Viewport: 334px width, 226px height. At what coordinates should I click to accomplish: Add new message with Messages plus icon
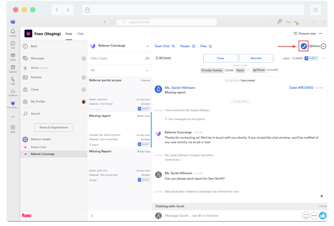(x=83, y=59)
